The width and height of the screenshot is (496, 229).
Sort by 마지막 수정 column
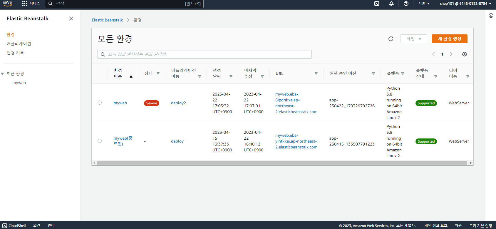262,76
